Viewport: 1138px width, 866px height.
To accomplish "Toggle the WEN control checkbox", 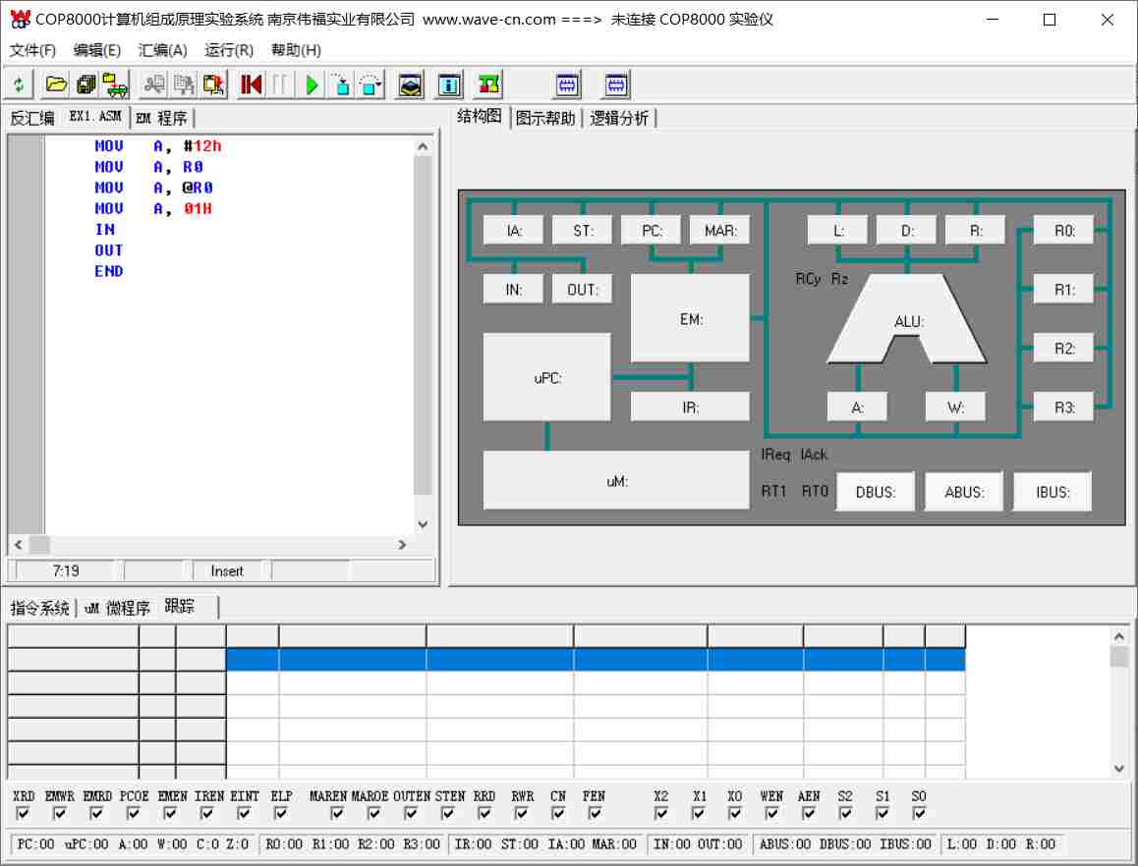I will [x=771, y=813].
